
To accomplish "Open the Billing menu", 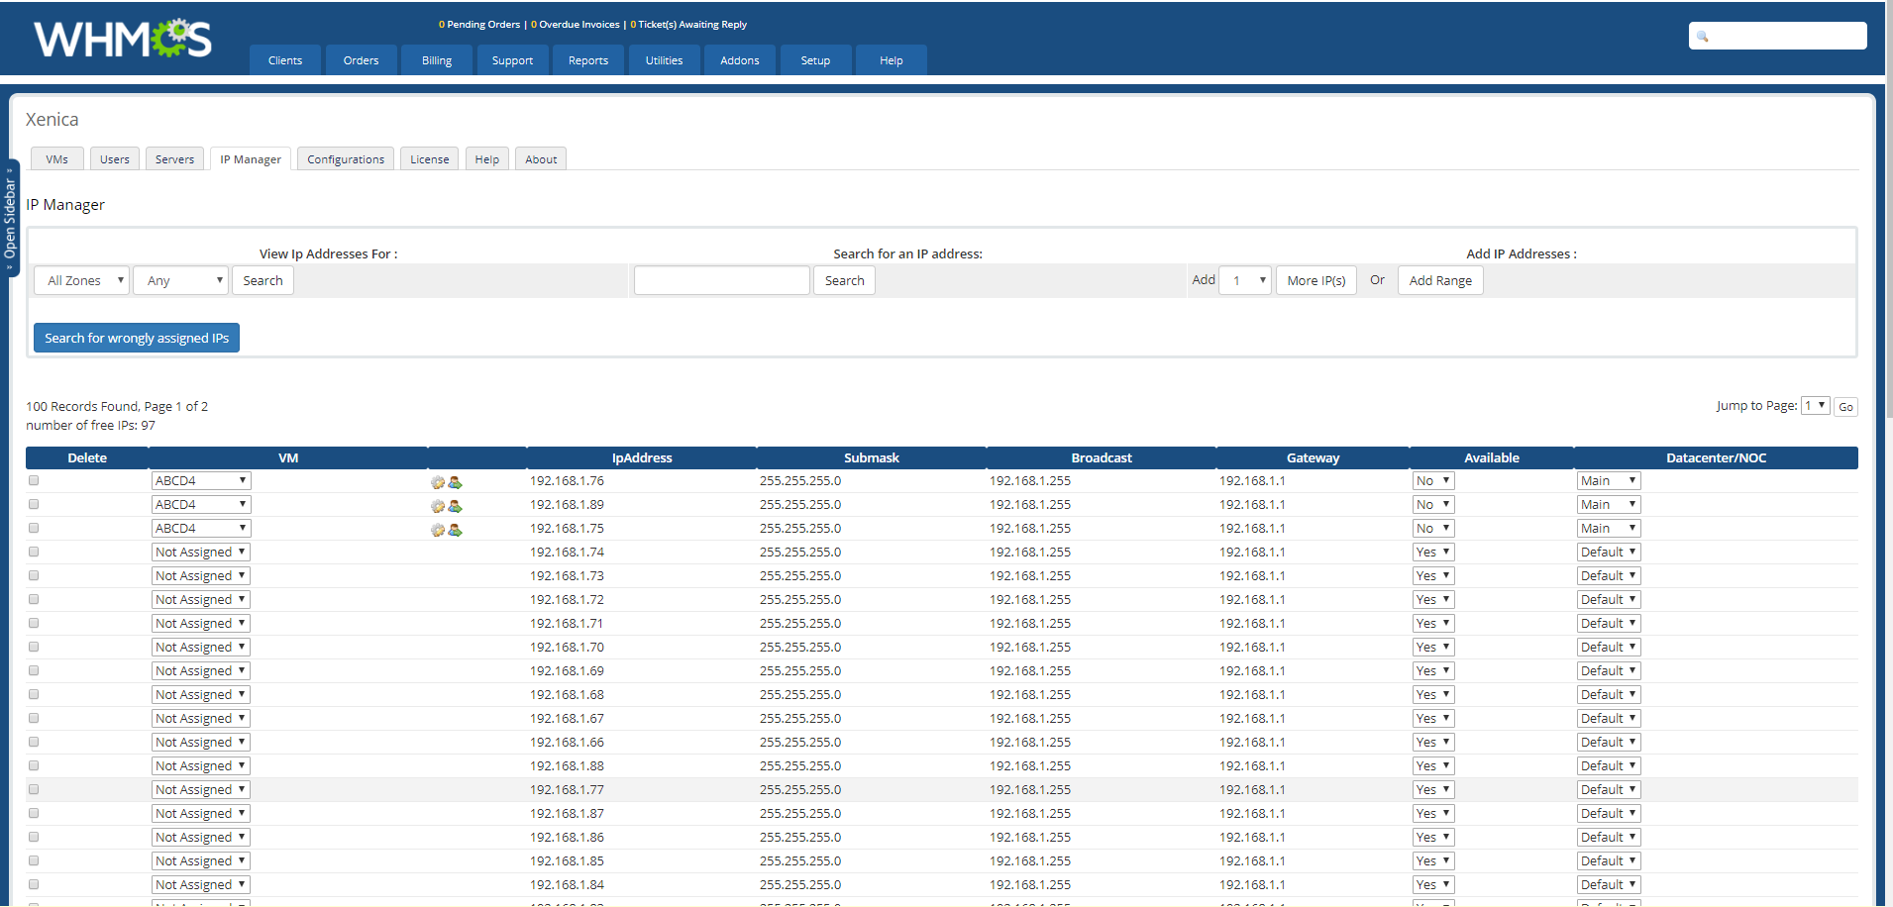I will point(437,60).
